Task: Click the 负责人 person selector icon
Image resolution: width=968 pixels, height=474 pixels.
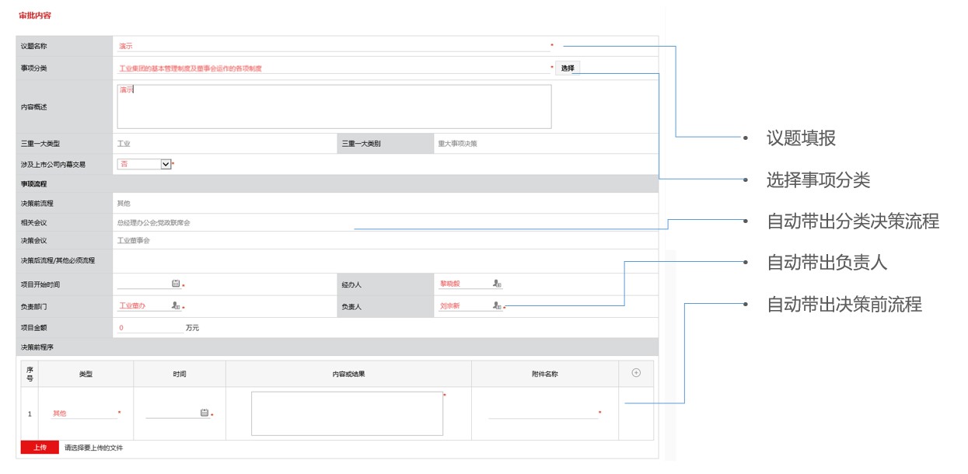Action: (497, 305)
